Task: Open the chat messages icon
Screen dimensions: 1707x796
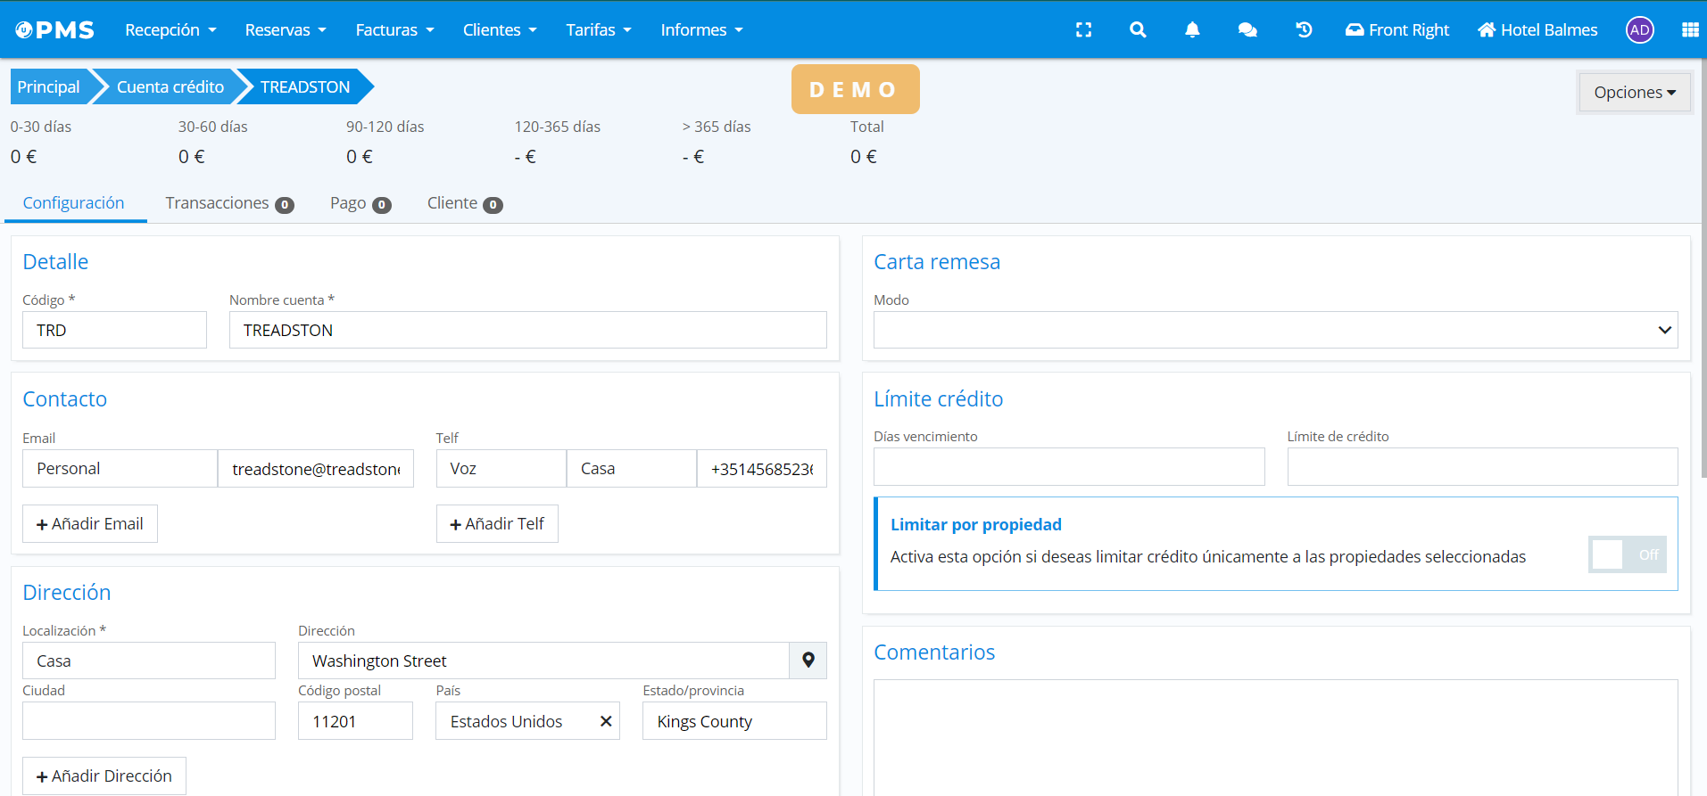Action: (x=1247, y=30)
